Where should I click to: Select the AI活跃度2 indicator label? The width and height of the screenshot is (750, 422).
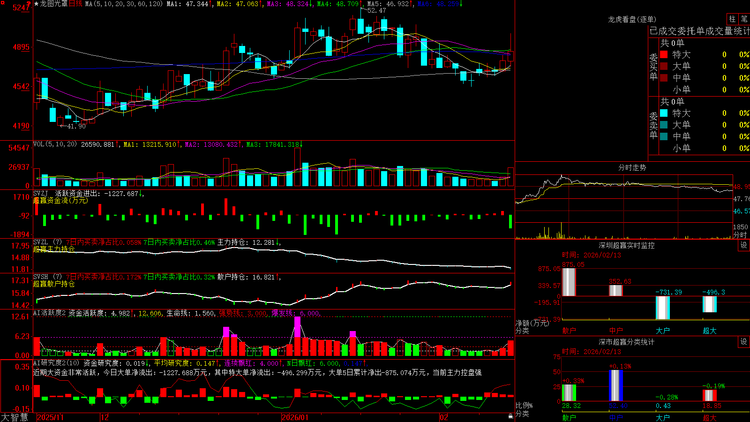click(49, 313)
